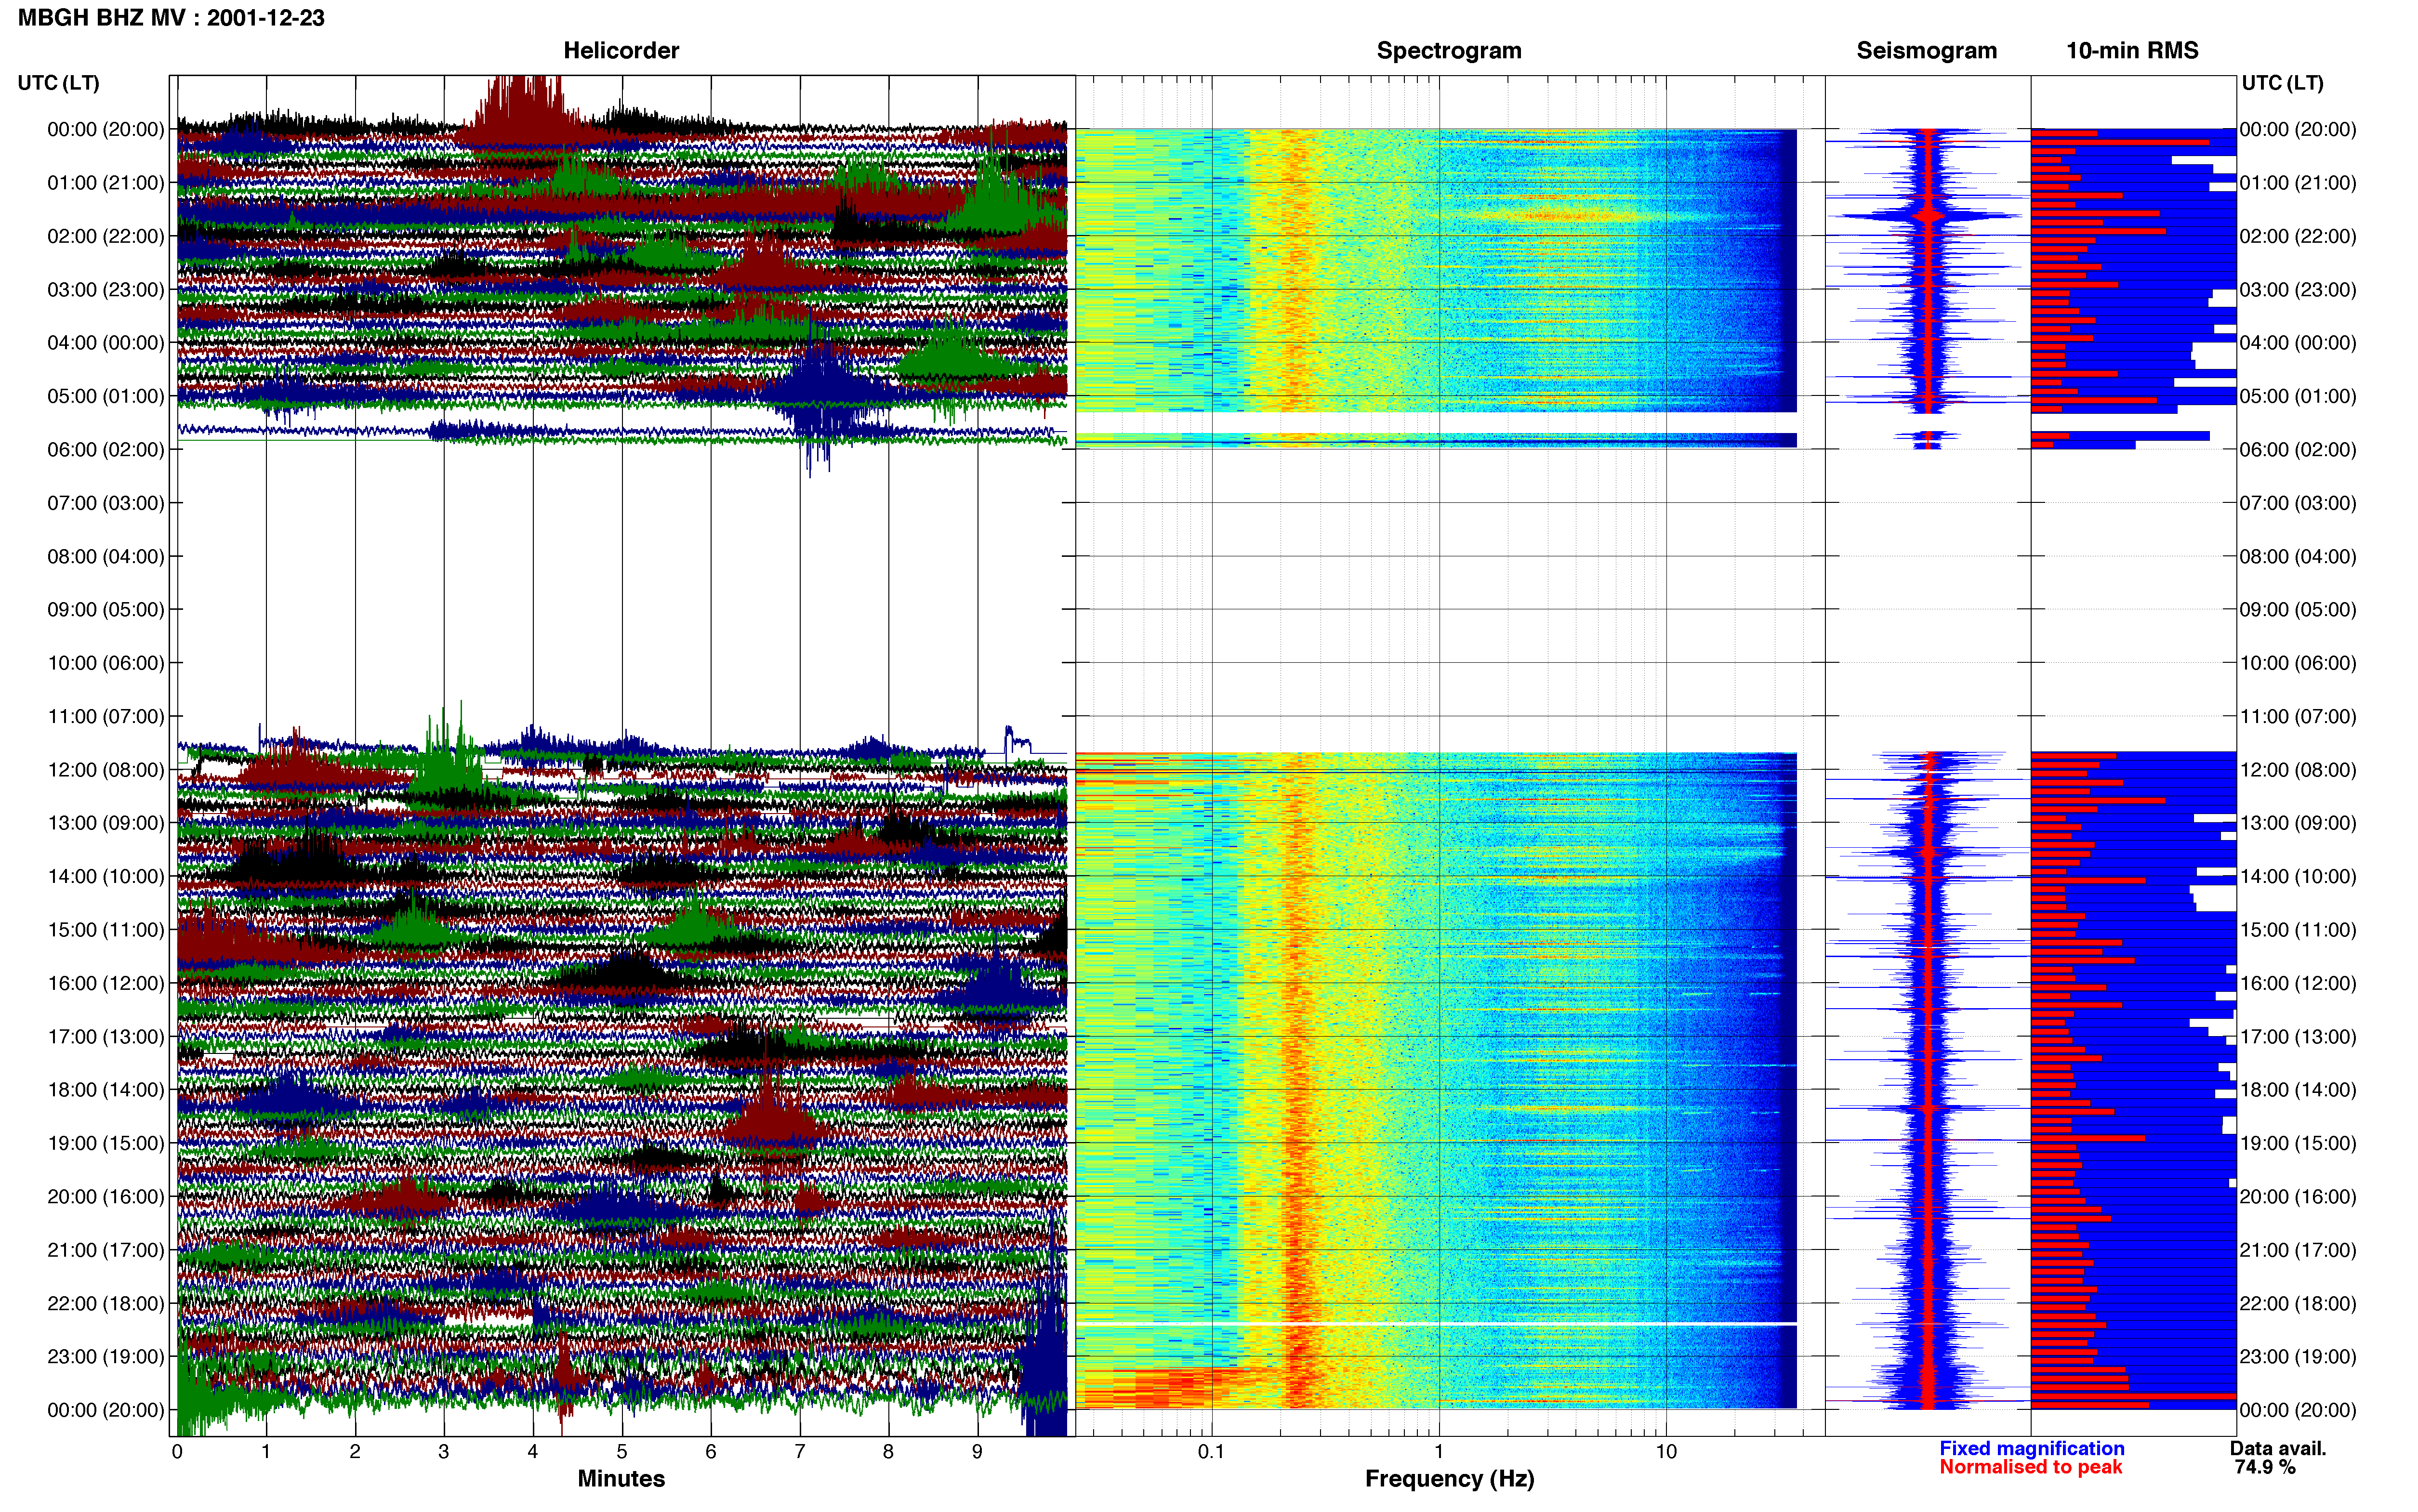Click the title text 'MBGH BHZ MV : 2001-12-23'

(x=171, y=18)
